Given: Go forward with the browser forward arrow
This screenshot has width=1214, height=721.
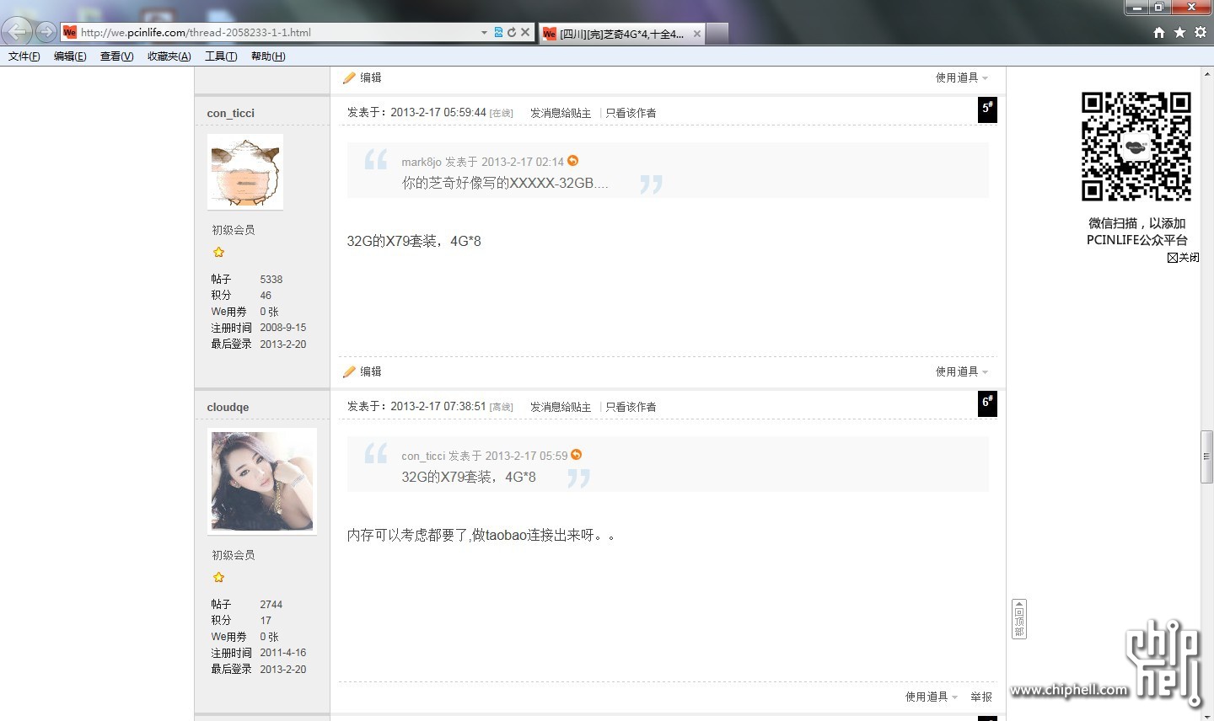Looking at the screenshot, I should point(46,32).
